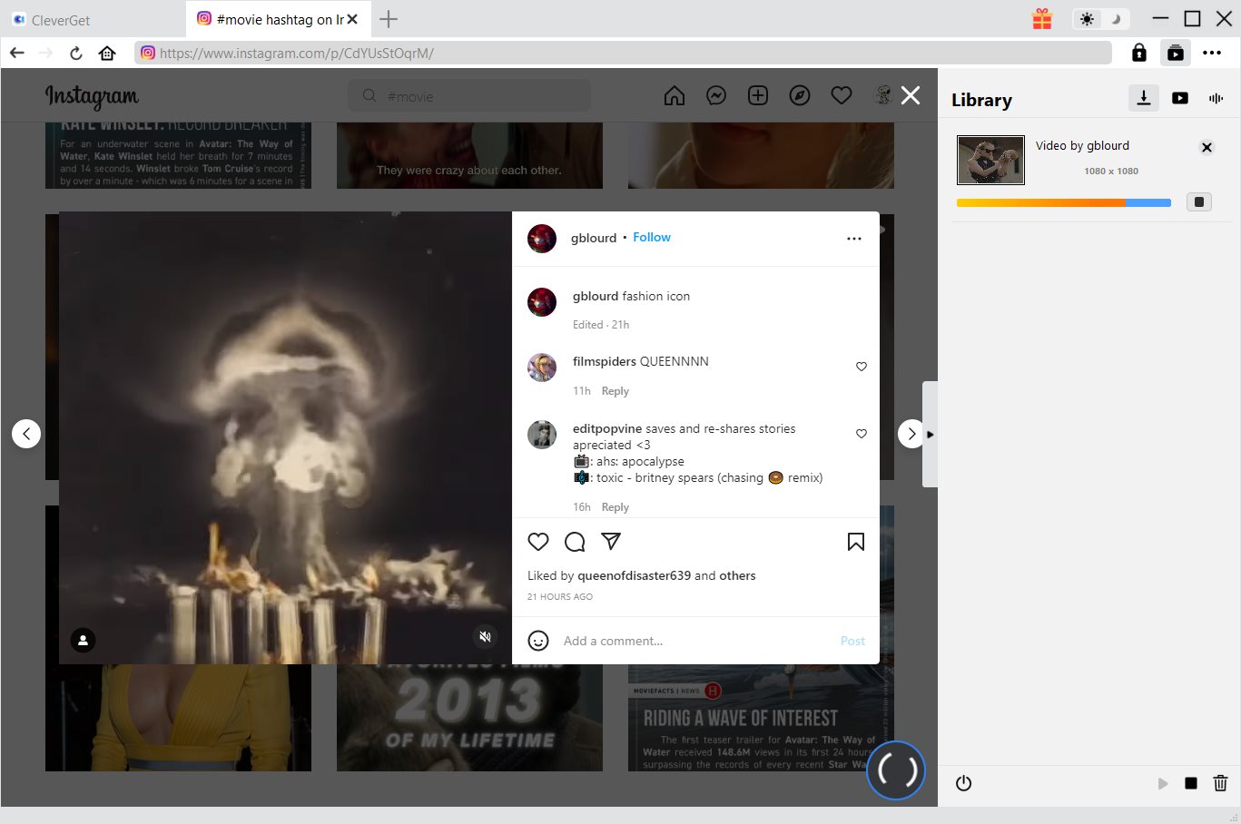Collapse the Library side panel arrow
Screen dimensions: 1241x824
(930, 435)
